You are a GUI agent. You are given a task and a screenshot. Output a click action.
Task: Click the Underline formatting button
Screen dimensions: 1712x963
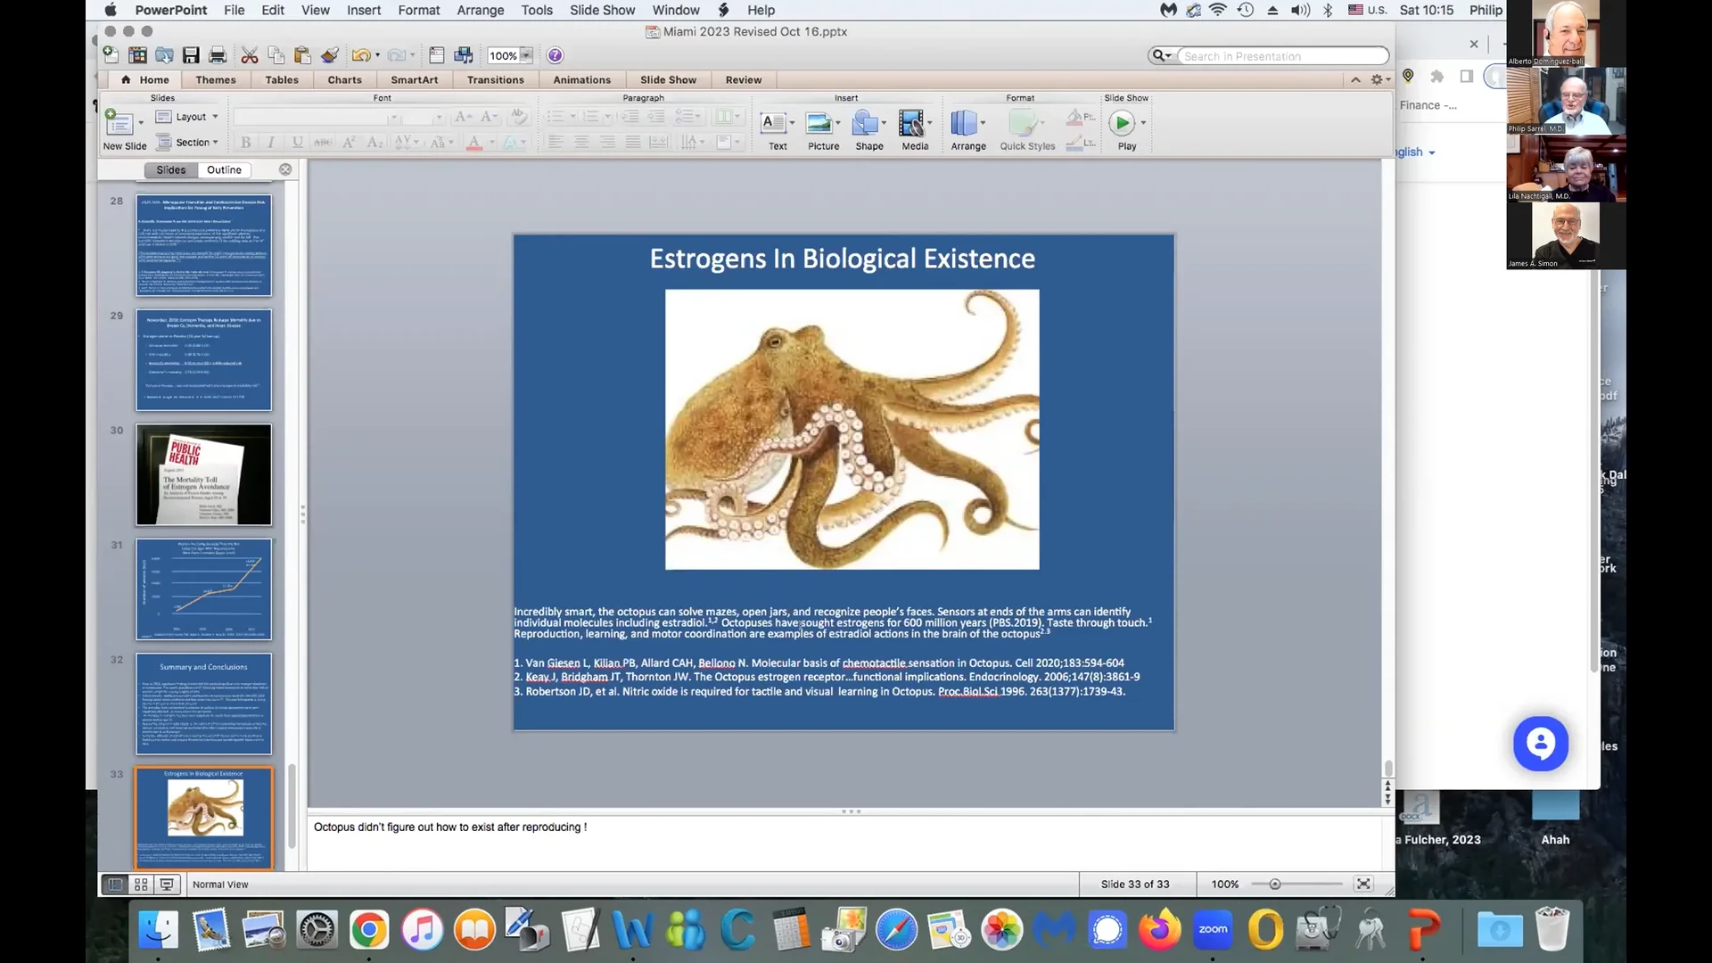[x=297, y=142]
